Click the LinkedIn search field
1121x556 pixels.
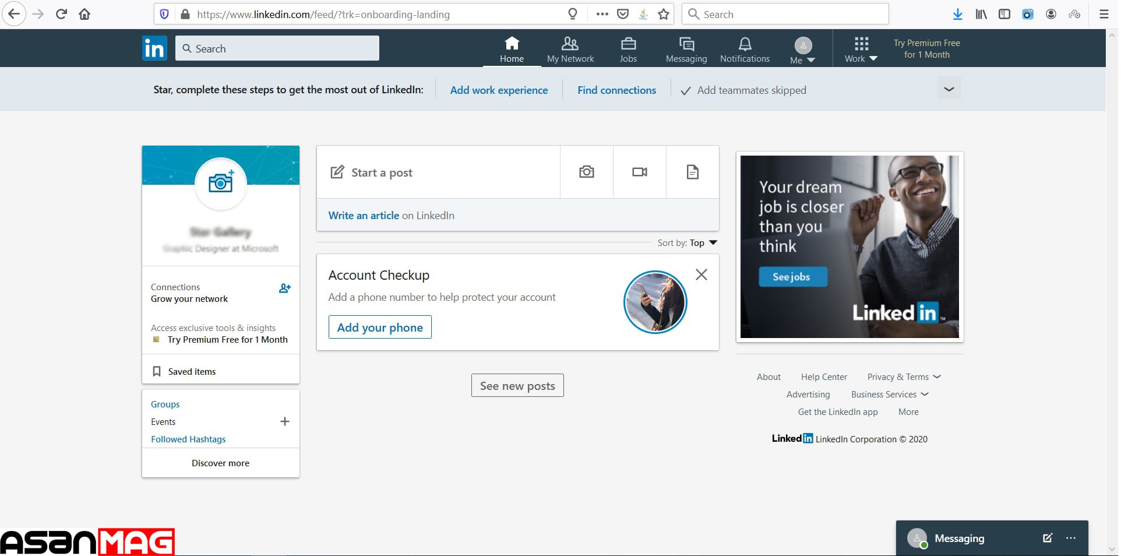point(277,48)
